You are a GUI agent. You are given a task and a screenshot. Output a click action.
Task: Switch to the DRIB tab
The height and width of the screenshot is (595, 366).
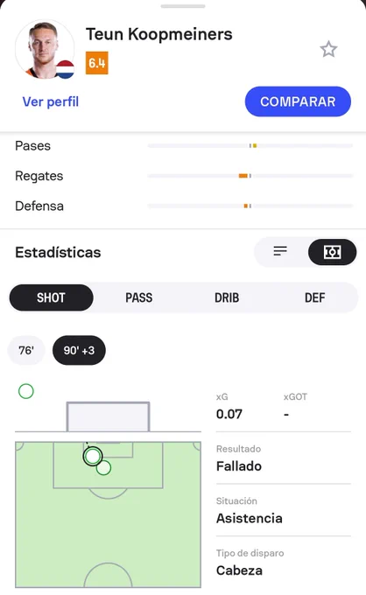(227, 297)
